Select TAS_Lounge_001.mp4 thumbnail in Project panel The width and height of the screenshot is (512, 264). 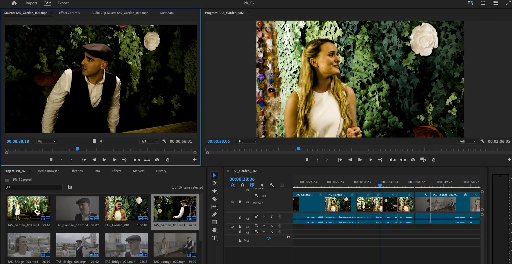[x=77, y=208]
